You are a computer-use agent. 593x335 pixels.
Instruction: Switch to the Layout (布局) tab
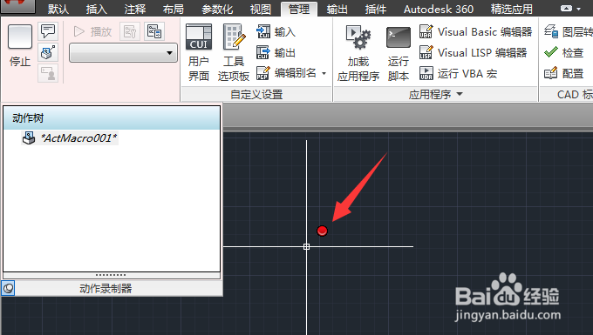174,9
